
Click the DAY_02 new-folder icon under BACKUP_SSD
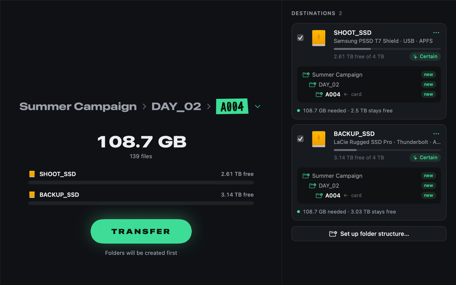tap(313, 186)
